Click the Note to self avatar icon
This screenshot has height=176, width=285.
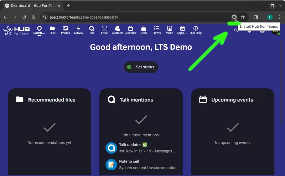pyautogui.click(x=111, y=165)
